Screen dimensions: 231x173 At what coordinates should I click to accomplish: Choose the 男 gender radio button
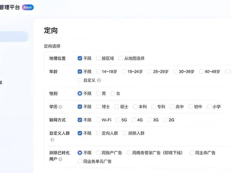(98, 93)
